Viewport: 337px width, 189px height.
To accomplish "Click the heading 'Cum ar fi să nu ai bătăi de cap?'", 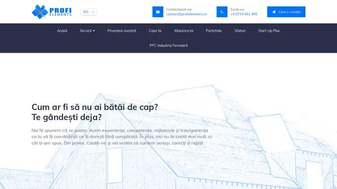I will [95, 107].
